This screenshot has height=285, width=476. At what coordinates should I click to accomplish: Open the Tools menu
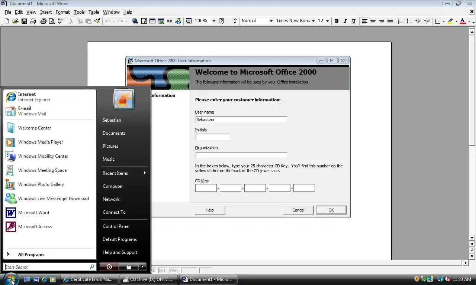79,12
